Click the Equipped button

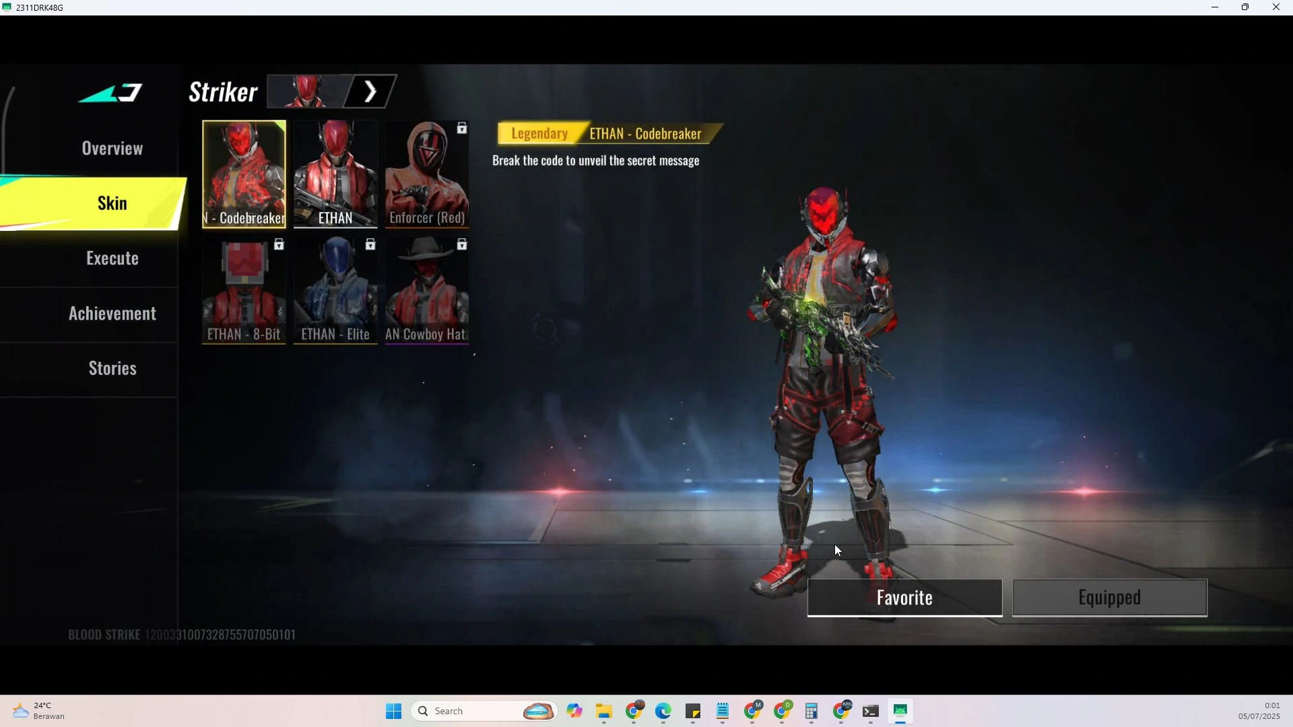click(x=1109, y=598)
